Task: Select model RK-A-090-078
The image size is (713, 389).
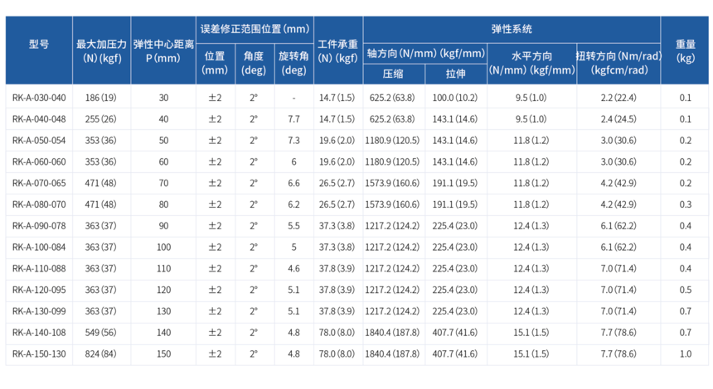Action: click(39, 226)
